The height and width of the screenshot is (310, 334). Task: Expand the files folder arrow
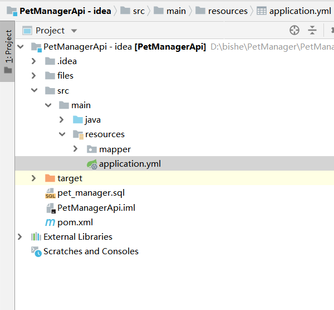coord(35,76)
